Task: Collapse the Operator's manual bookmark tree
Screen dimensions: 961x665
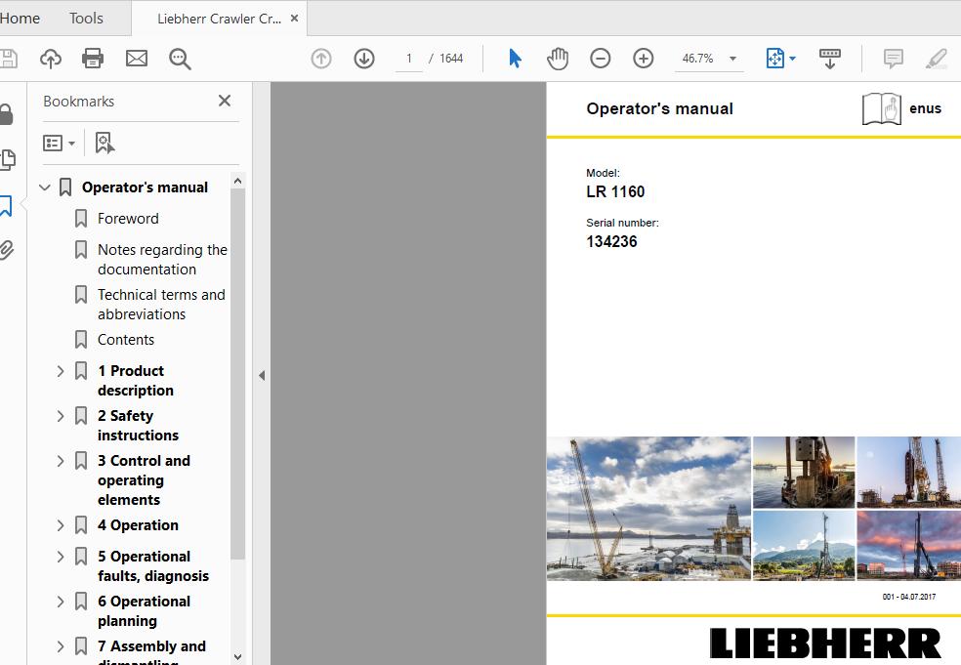Action: click(x=45, y=187)
